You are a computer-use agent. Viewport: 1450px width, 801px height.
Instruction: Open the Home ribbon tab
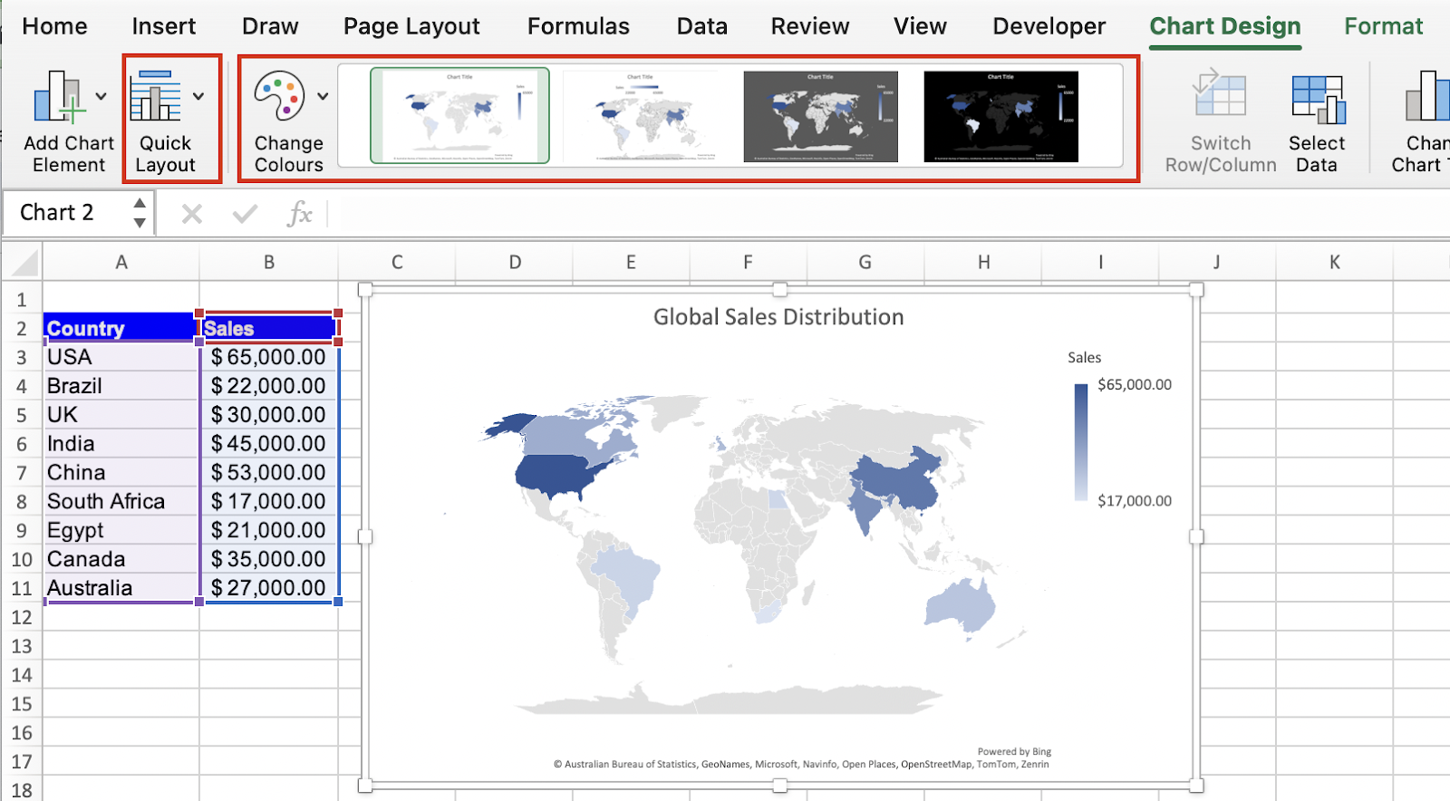tap(54, 26)
